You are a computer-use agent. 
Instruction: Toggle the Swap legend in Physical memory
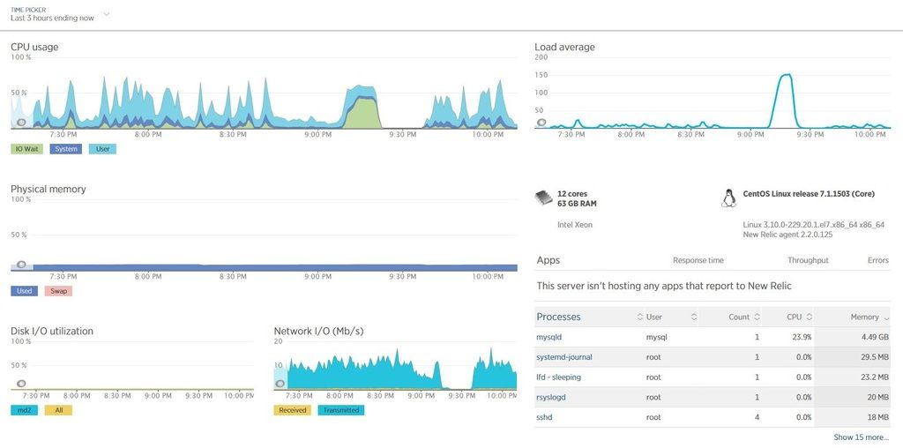[x=58, y=291]
